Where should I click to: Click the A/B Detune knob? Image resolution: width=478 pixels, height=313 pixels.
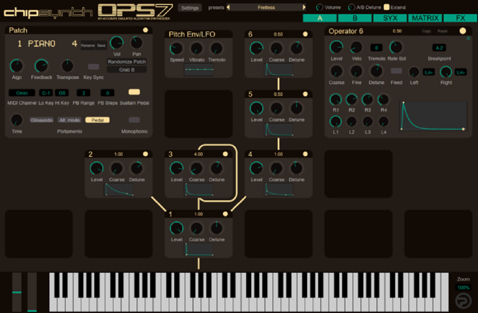point(351,7)
